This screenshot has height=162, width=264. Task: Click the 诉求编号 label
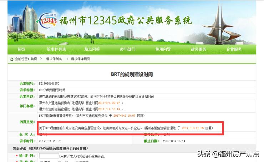click(x=27, y=83)
